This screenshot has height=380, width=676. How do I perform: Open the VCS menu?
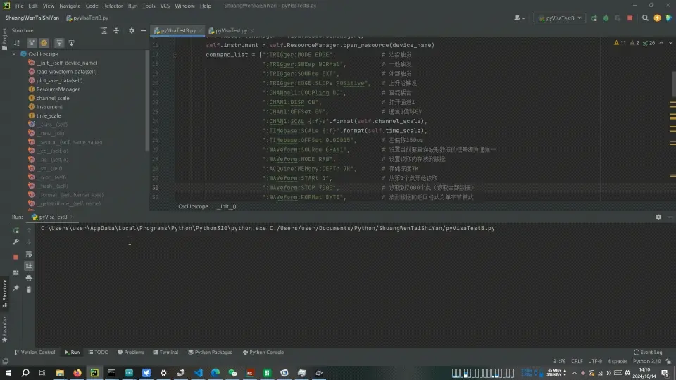click(165, 6)
